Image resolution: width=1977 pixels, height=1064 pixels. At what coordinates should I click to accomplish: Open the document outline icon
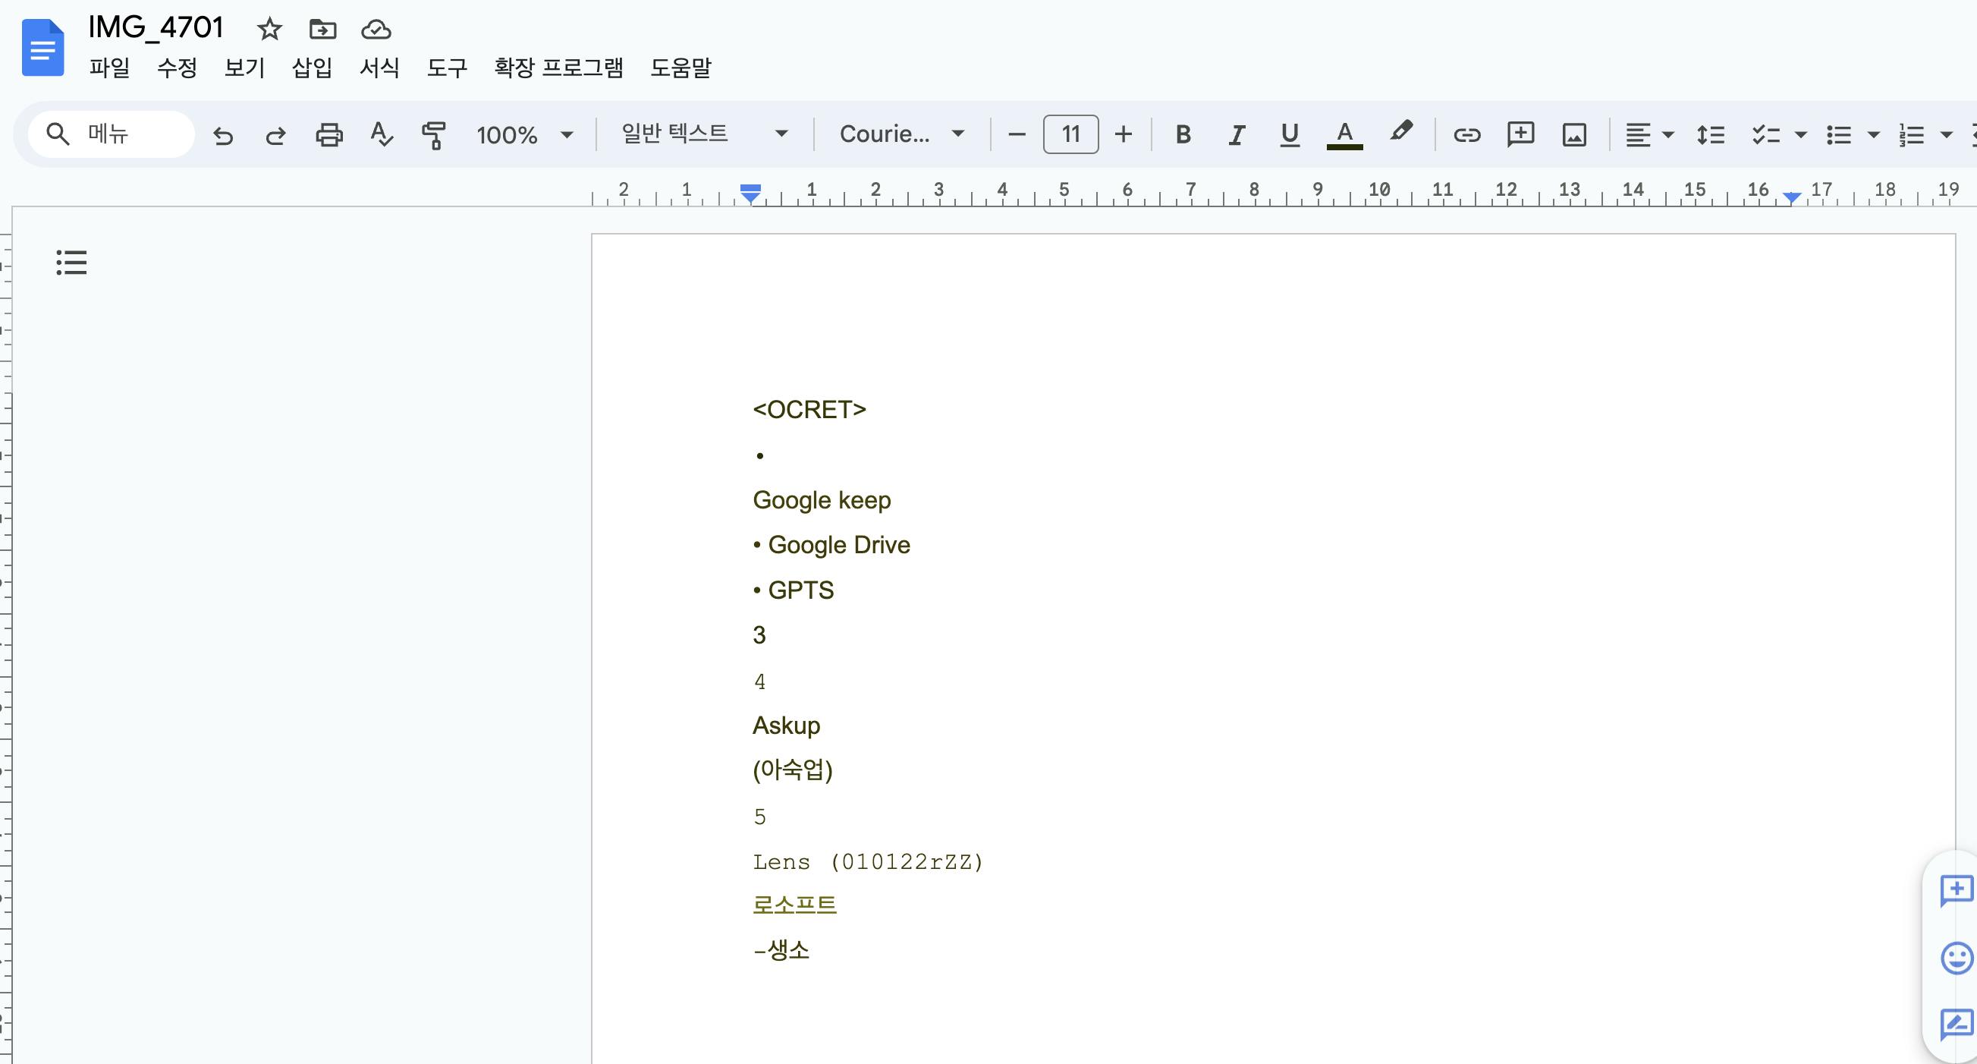coord(71,263)
